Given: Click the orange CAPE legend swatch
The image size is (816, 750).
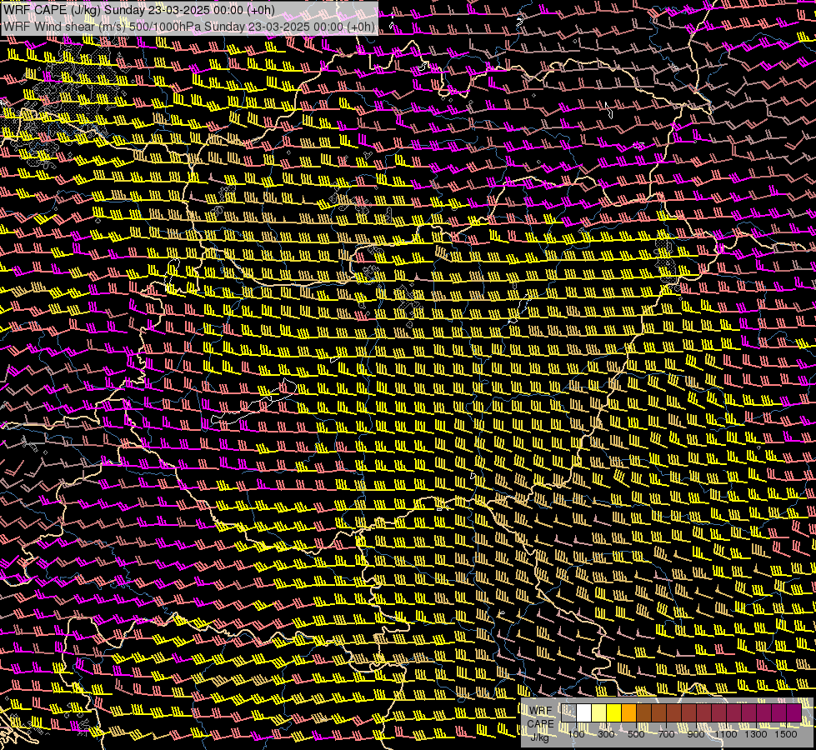Looking at the screenshot, I should (x=628, y=713).
